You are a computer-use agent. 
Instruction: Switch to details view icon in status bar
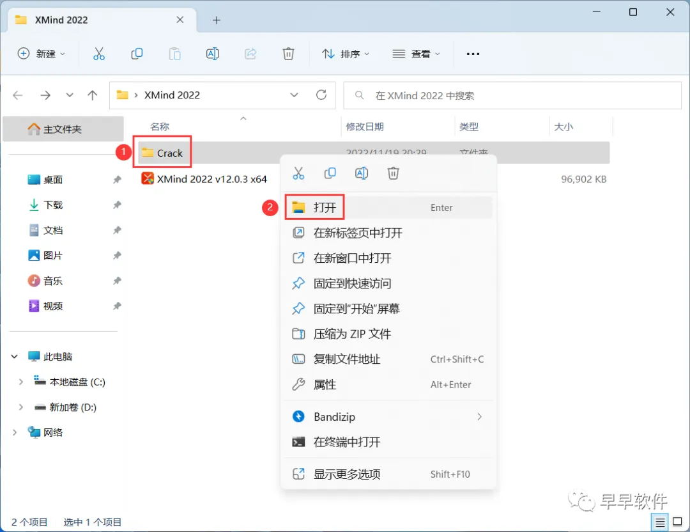[x=660, y=523]
